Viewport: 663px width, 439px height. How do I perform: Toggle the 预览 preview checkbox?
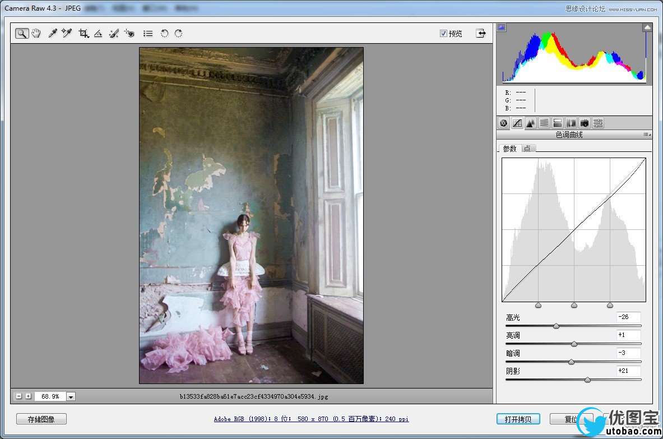tap(443, 34)
